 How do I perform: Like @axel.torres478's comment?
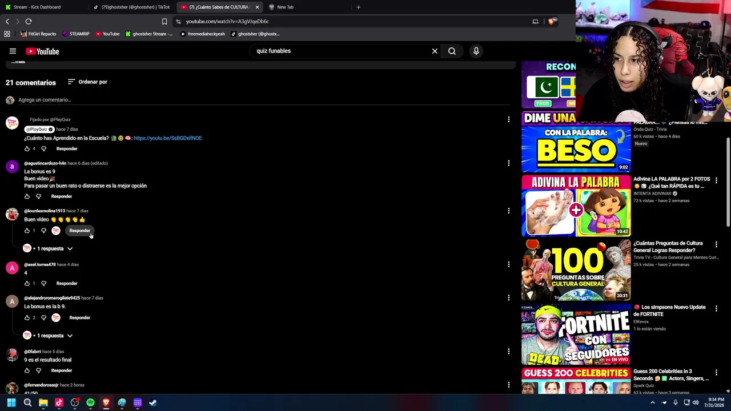pos(27,283)
